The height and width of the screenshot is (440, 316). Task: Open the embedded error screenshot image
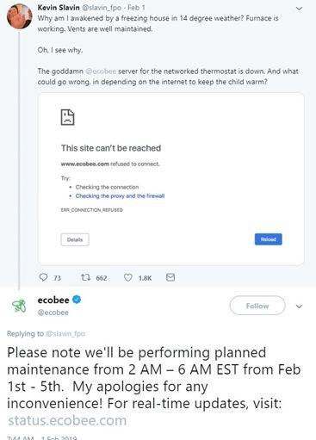(171, 179)
